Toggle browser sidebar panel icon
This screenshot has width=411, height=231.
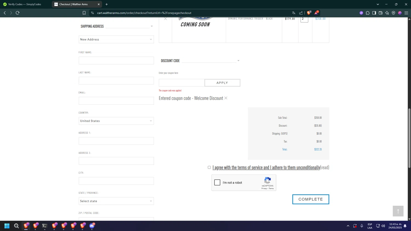coord(374,13)
